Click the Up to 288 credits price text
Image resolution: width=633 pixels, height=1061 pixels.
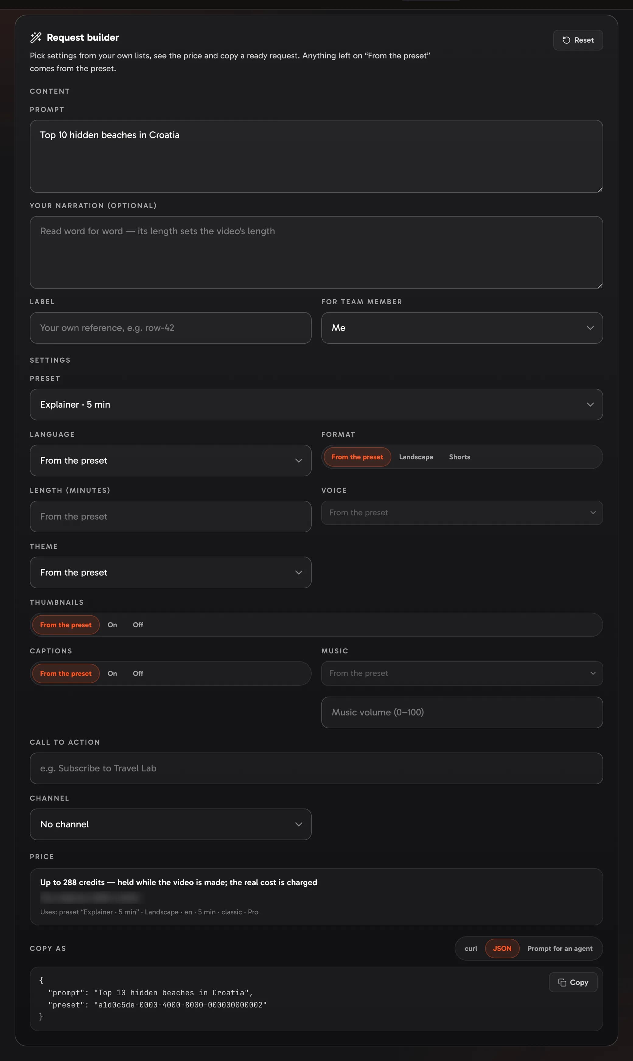tap(178, 882)
